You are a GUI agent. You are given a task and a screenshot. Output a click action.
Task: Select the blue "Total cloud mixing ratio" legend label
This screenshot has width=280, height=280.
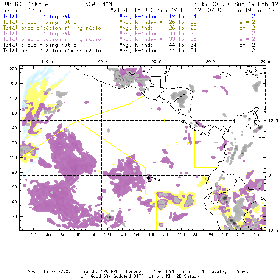[x=40, y=17]
